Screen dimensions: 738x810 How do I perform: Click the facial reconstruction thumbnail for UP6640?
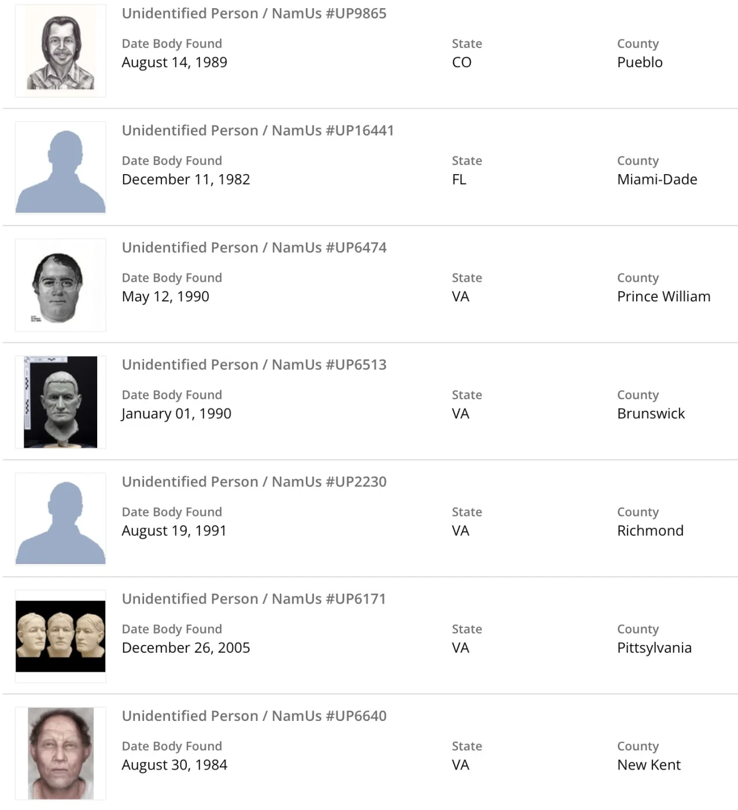coord(60,753)
